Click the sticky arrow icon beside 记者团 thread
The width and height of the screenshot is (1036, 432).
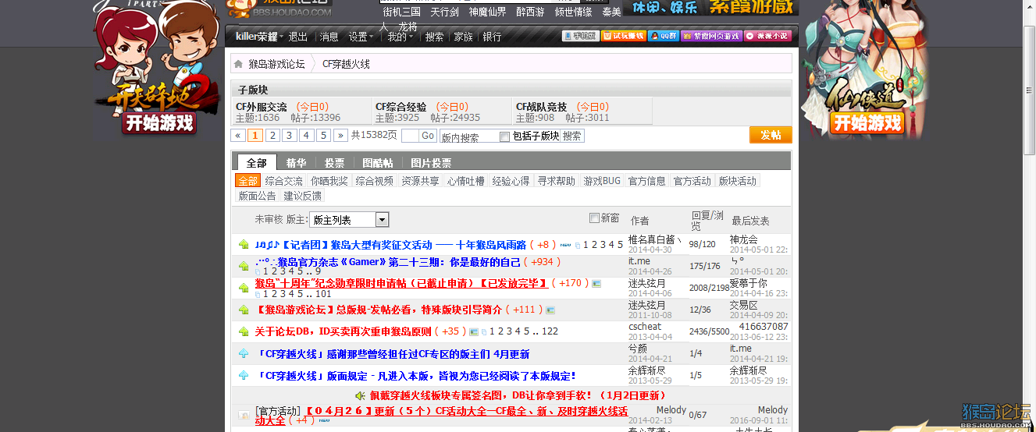tap(244, 245)
